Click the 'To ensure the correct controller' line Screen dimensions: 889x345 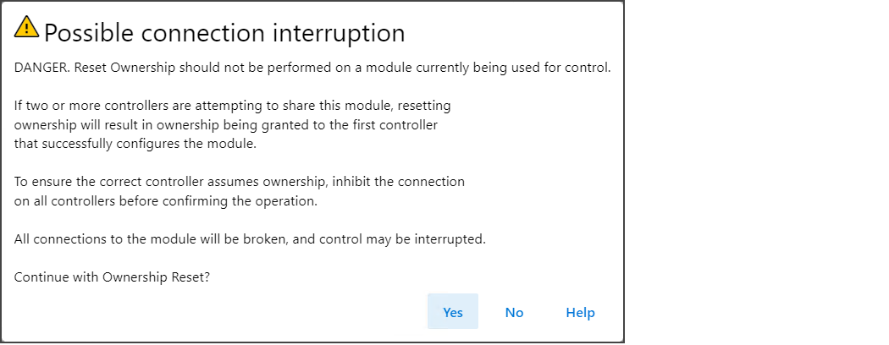[x=240, y=182]
